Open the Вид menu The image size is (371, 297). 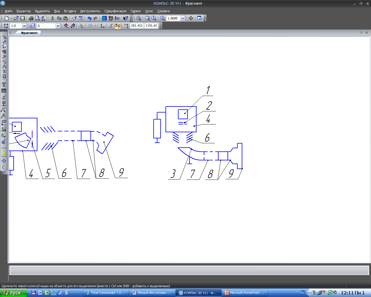click(57, 11)
